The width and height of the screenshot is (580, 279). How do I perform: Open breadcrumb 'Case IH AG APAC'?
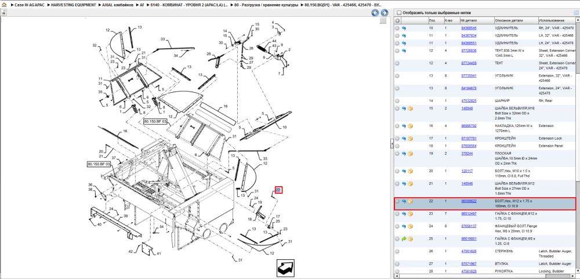(30, 5)
